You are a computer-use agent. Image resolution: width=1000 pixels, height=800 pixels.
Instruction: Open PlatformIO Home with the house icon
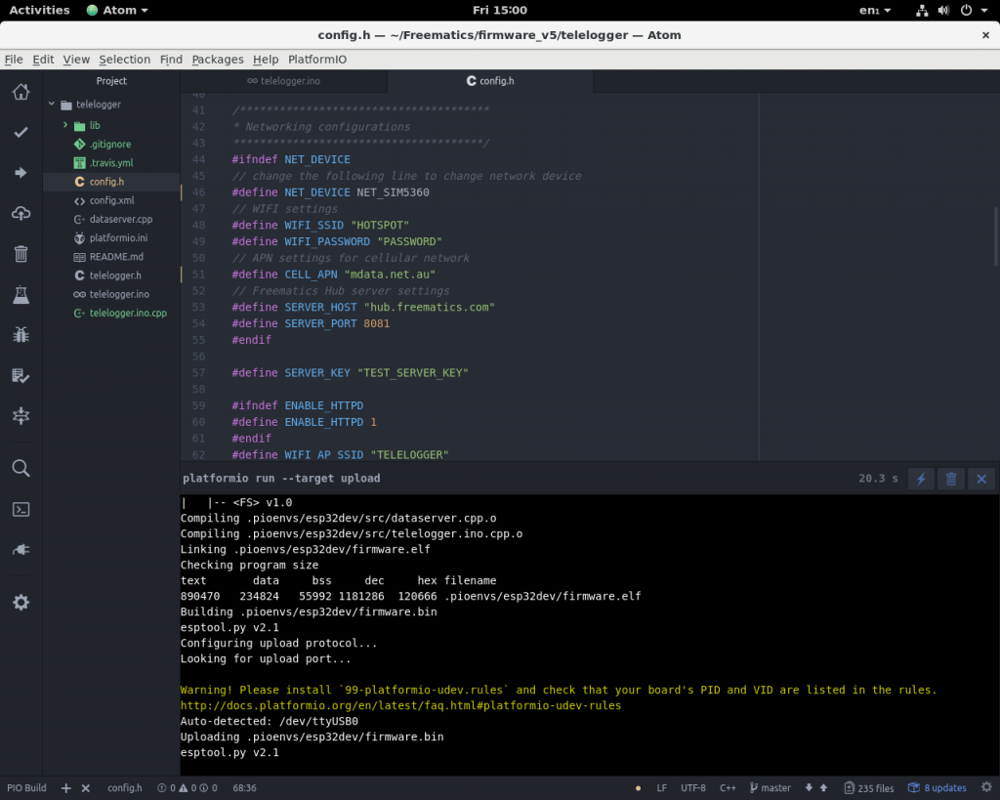point(21,92)
